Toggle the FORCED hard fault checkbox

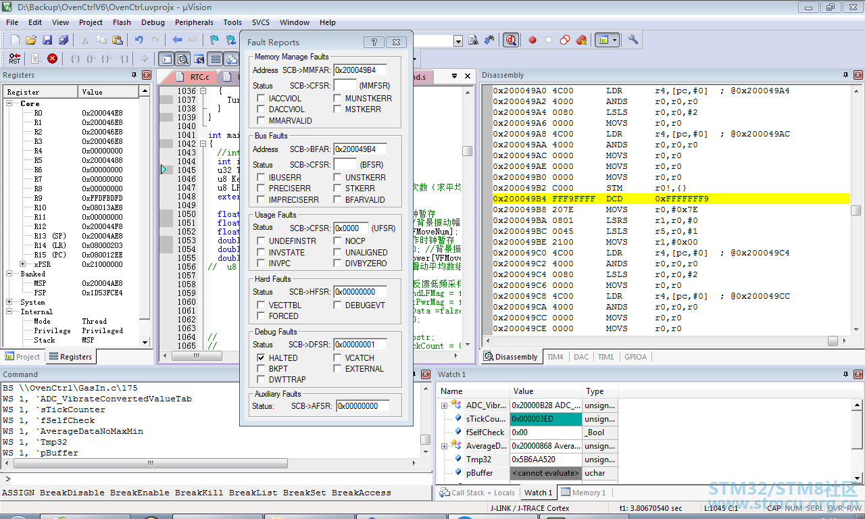262,316
